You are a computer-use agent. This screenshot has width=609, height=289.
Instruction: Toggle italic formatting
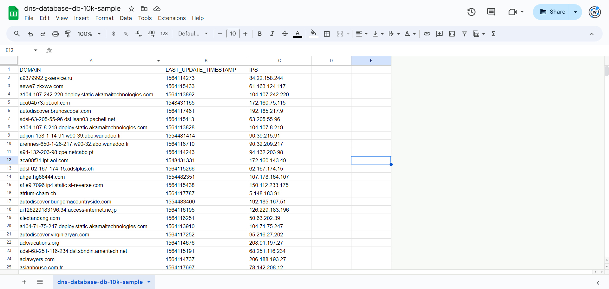272,34
